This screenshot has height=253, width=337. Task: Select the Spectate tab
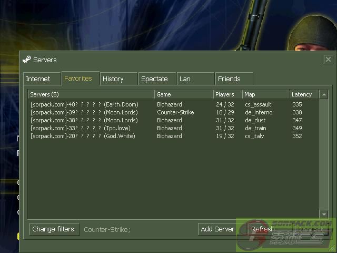[x=154, y=79]
